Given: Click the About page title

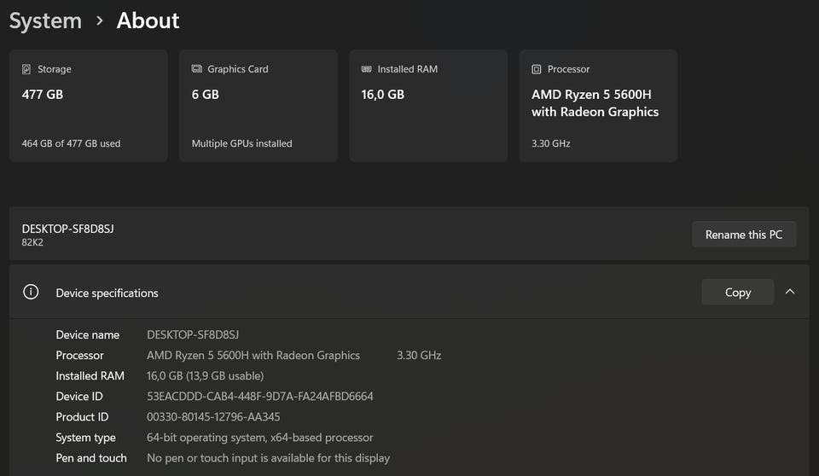Looking at the screenshot, I should click(148, 20).
